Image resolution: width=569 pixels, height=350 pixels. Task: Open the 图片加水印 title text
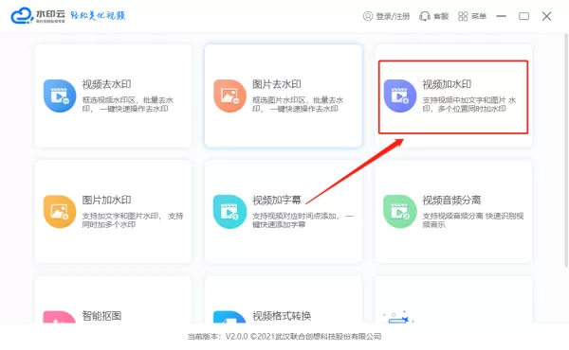(x=106, y=200)
